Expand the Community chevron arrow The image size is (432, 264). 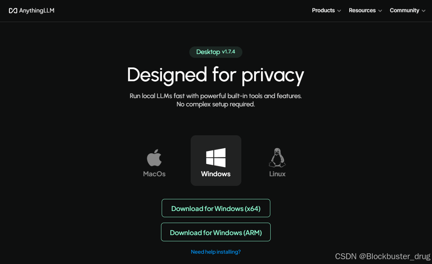424,11
